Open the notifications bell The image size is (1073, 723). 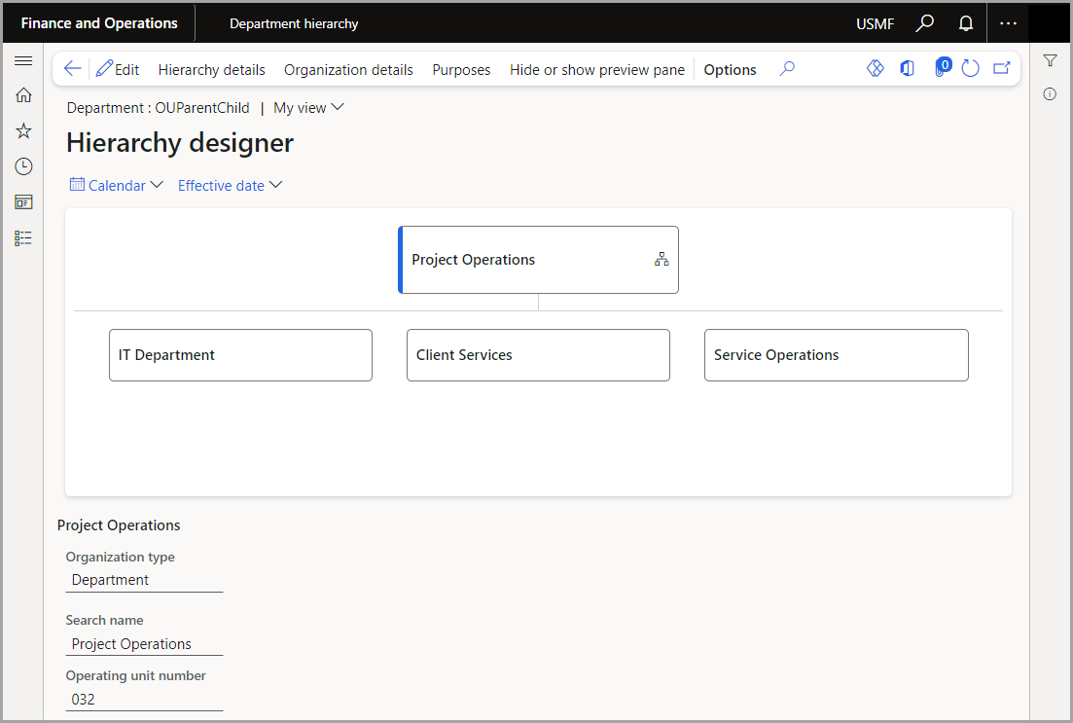point(966,23)
